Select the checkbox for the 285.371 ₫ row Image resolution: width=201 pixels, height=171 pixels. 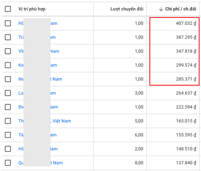[8, 79]
